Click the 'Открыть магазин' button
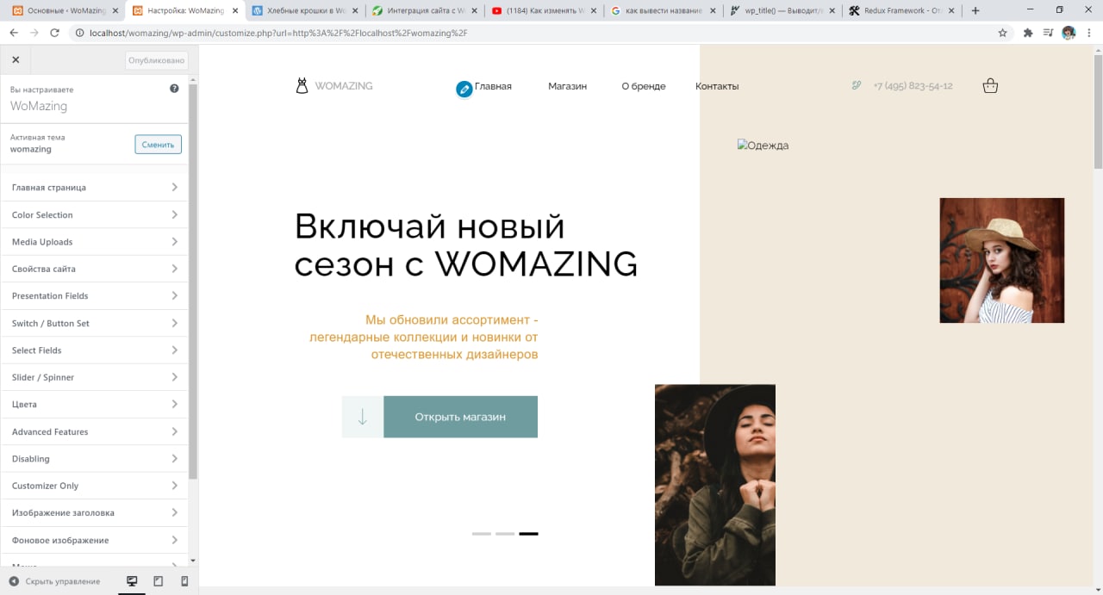 coord(460,417)
